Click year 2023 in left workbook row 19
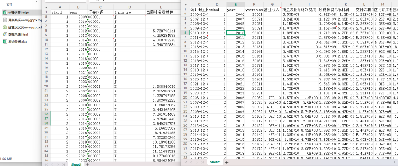The image size is (398, 166). [78, 82]
